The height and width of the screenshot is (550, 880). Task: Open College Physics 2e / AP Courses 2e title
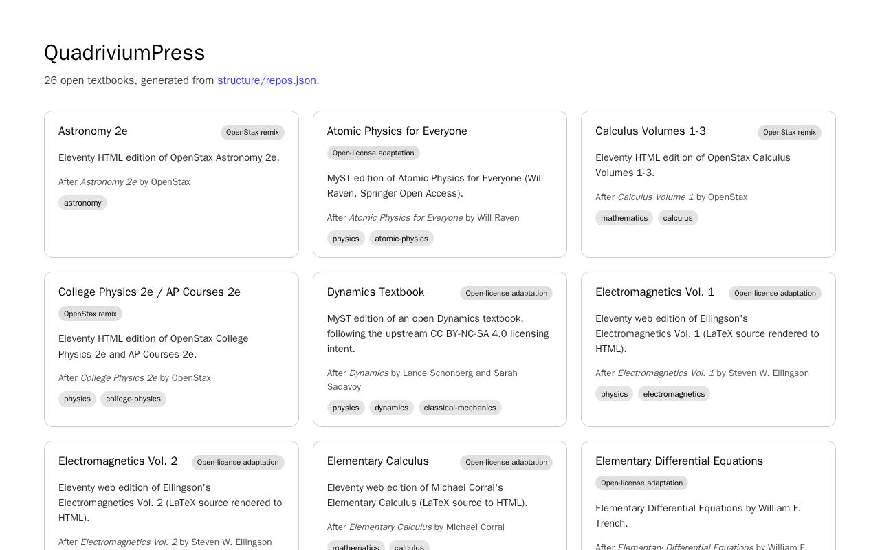coord(149,292)
